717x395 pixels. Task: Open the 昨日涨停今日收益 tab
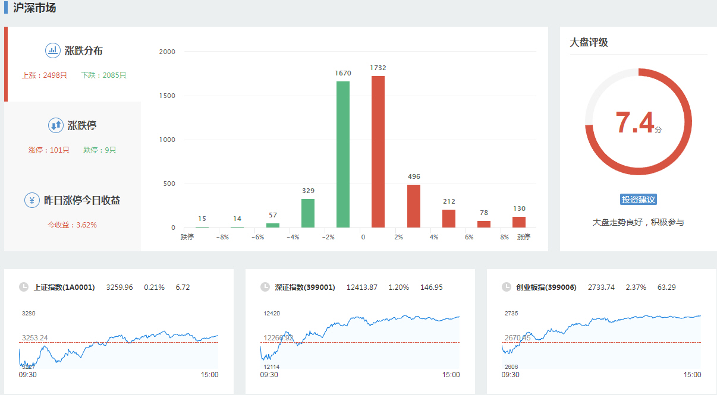(82, 201)
